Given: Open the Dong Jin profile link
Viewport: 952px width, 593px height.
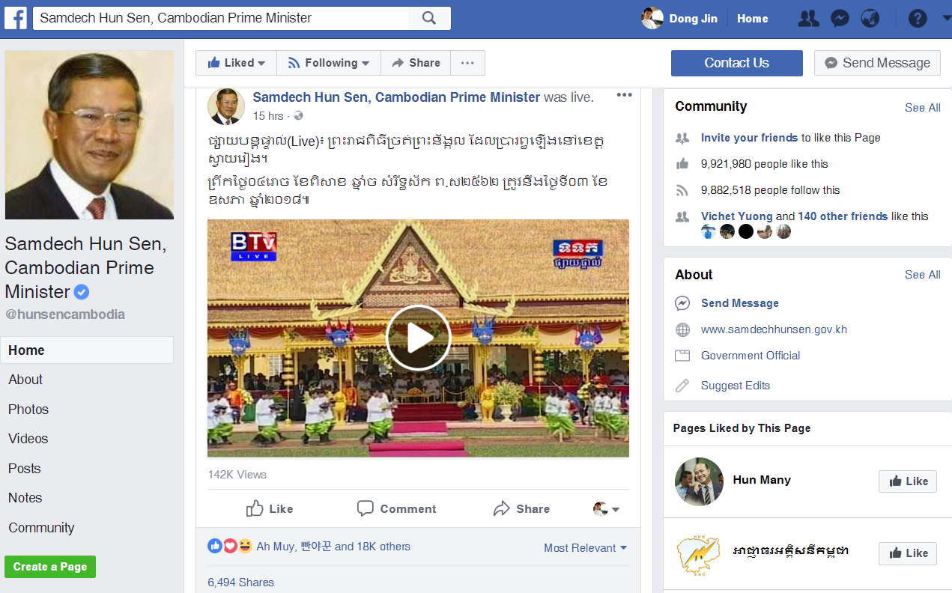Looking at the screenshot, I should pyautogui.click(x=693, y=19).
